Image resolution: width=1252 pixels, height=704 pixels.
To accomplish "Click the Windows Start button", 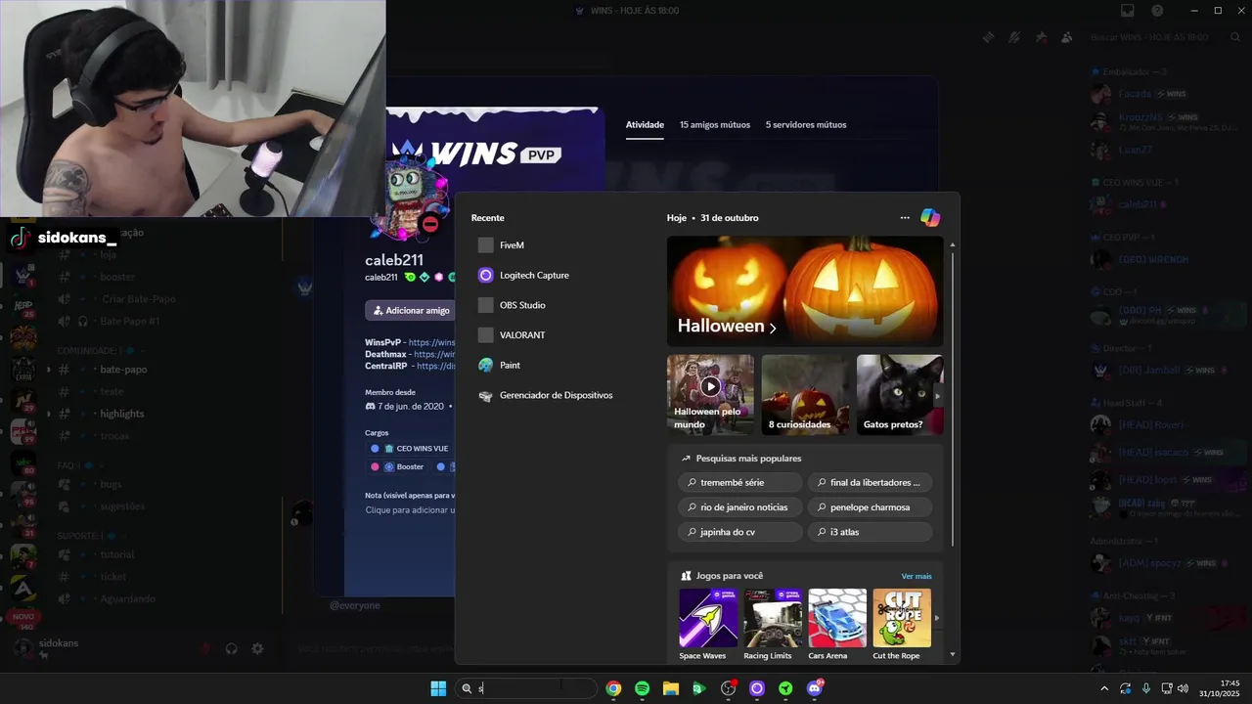I will (438, 688).
